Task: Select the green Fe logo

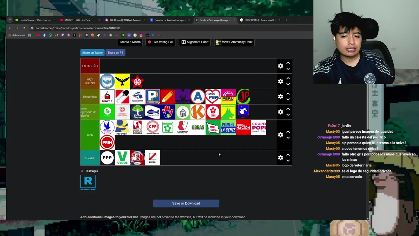Action: click(107, 112)
